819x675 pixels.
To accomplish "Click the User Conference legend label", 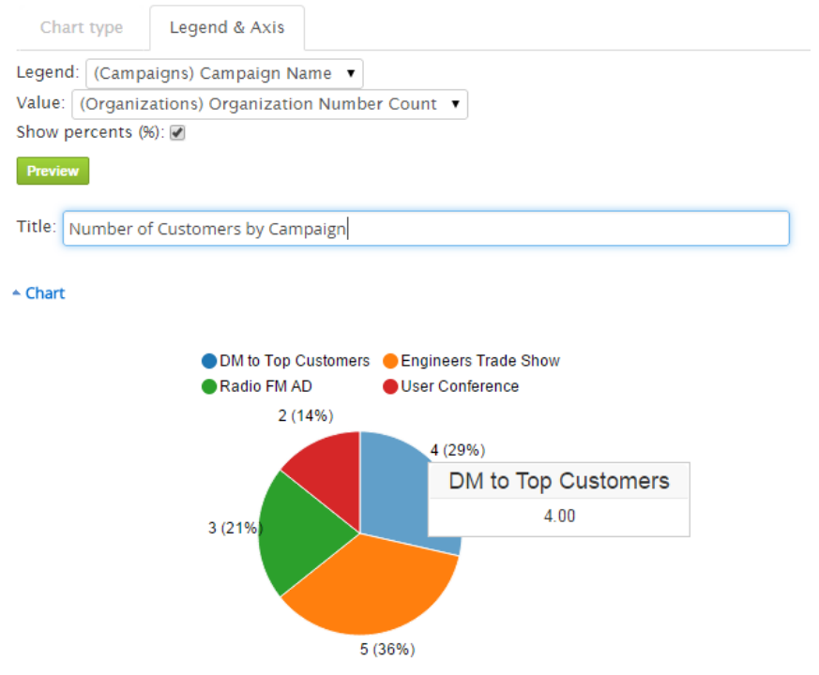I will [460, 386].
